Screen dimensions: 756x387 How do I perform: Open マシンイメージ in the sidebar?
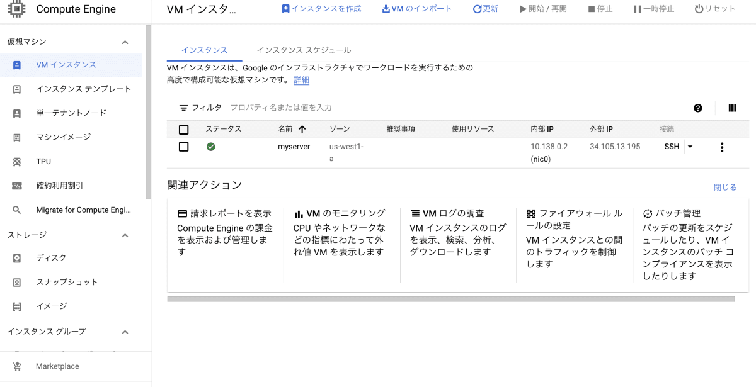(63, 137)
